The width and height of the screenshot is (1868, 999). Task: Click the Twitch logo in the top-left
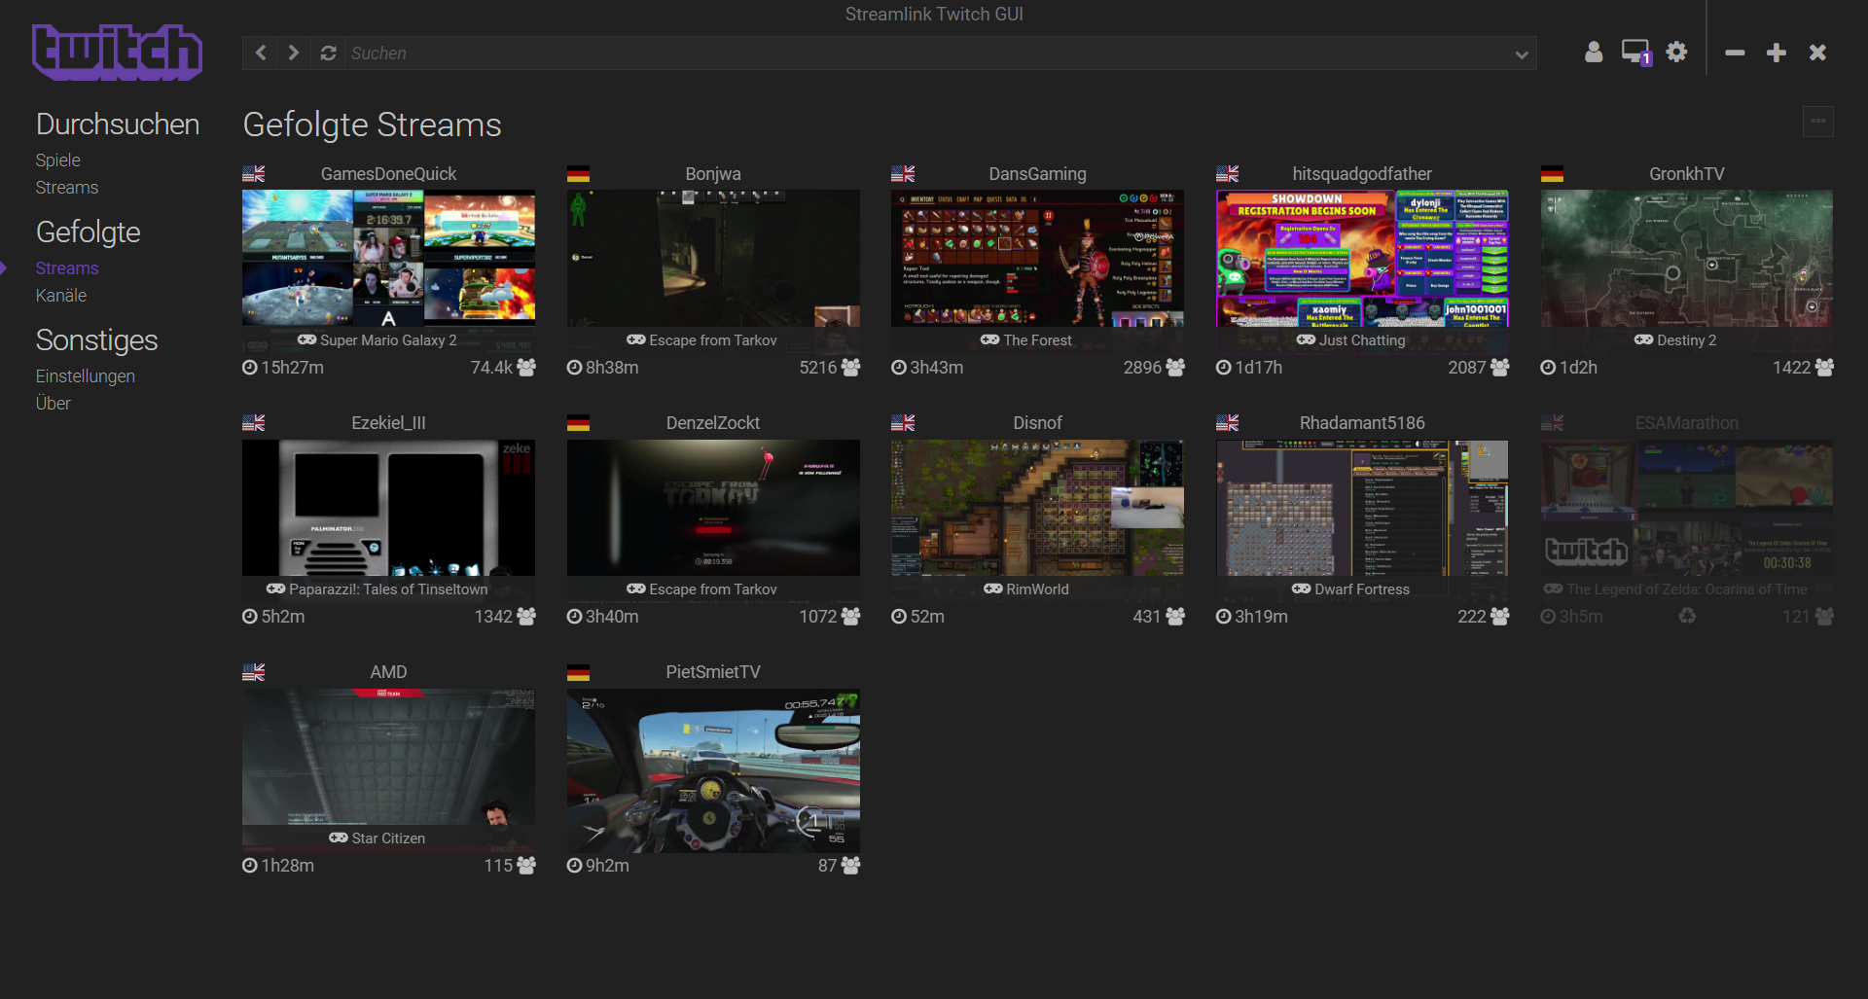[117, 52]
